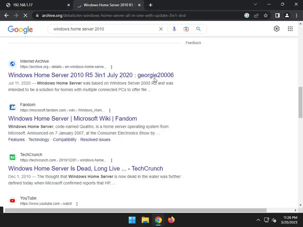Click the muted volume tray icon
The image size is (303, 227).
[274, 220]
